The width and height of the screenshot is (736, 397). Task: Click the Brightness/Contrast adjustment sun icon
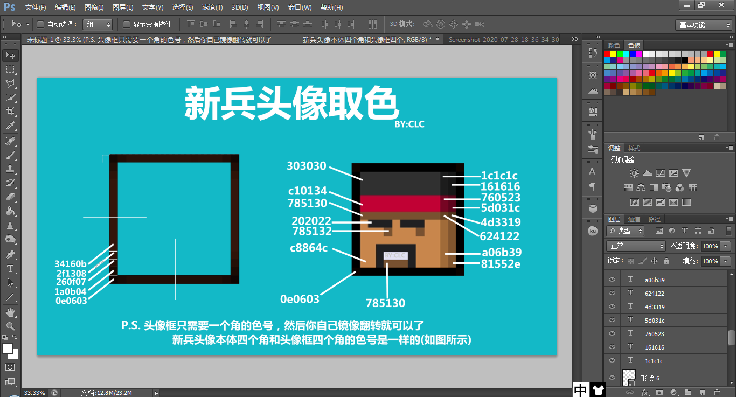[634, 173]
